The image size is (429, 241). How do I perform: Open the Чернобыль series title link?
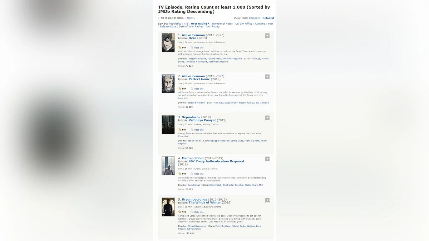click(x=191, y=117)
